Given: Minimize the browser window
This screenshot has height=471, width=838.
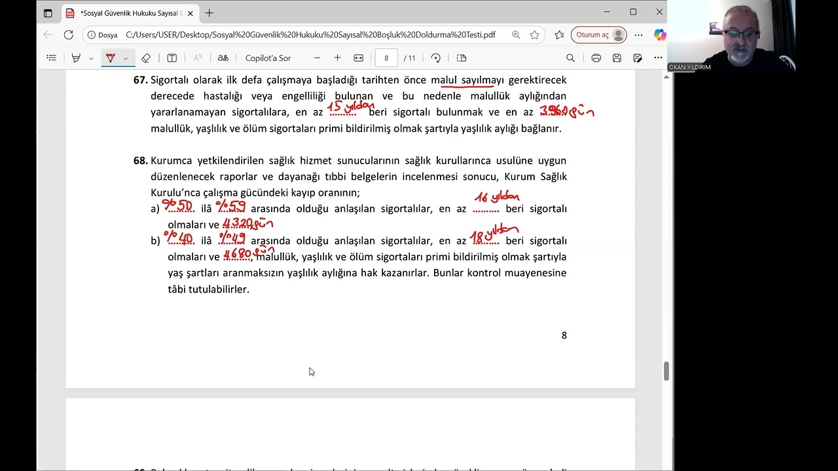Looking at the screenshot, I should 607,12.
